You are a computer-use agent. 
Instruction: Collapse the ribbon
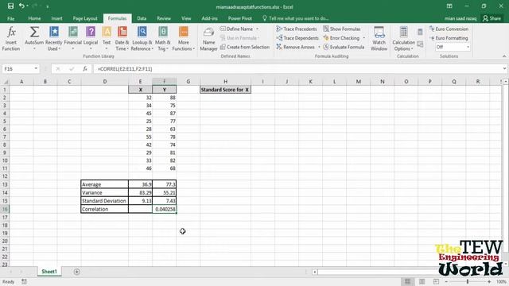pos(504,56)
